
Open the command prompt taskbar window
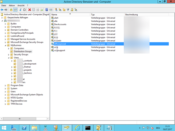pos(88,128)
